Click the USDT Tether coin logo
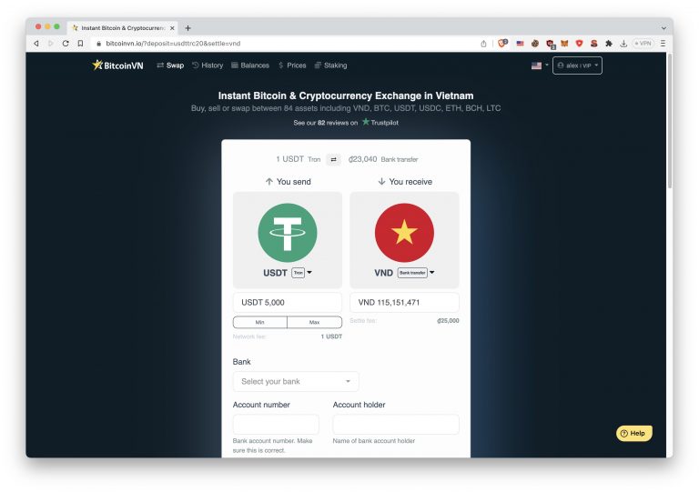This screenshot has width=699, height=492. point(288,233)
